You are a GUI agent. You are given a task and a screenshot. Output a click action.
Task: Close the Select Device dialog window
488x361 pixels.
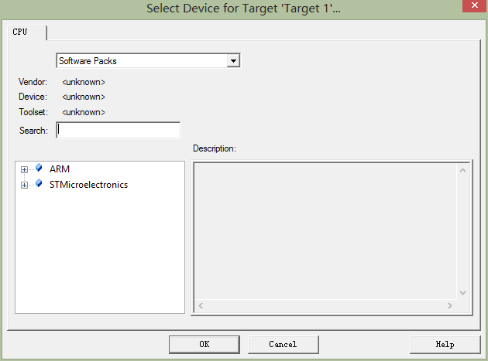(x=475, y=5)
